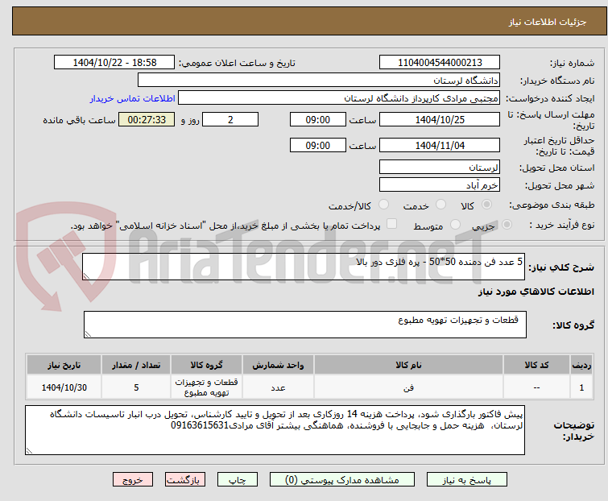This screenshot has width=608, height=501.
Task: Click the need number field 1104004544000213
Action: pos(440,63)
